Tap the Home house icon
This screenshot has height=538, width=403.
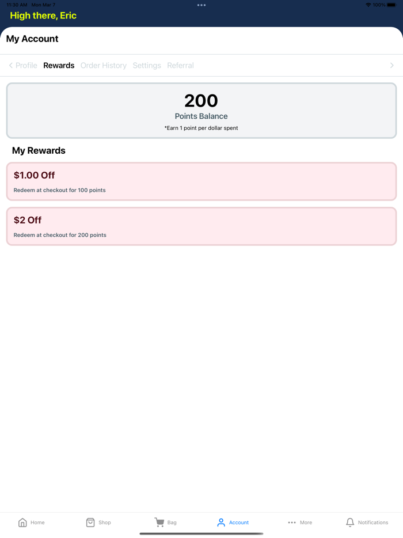point(22,522)
